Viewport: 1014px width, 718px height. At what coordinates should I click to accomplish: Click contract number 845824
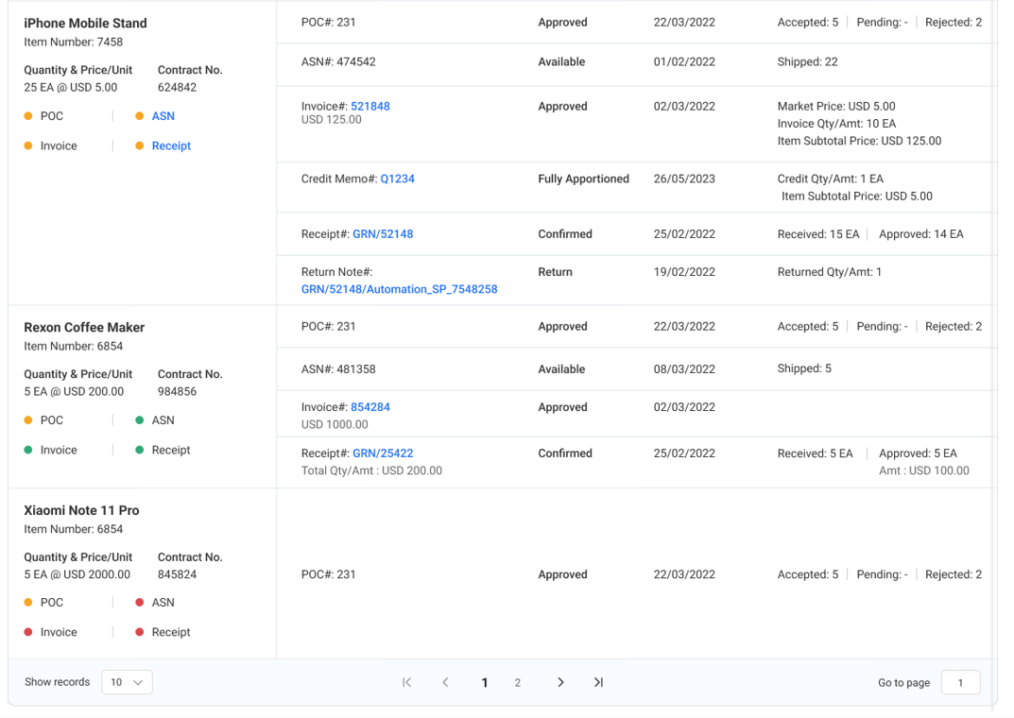pos(178,575)
